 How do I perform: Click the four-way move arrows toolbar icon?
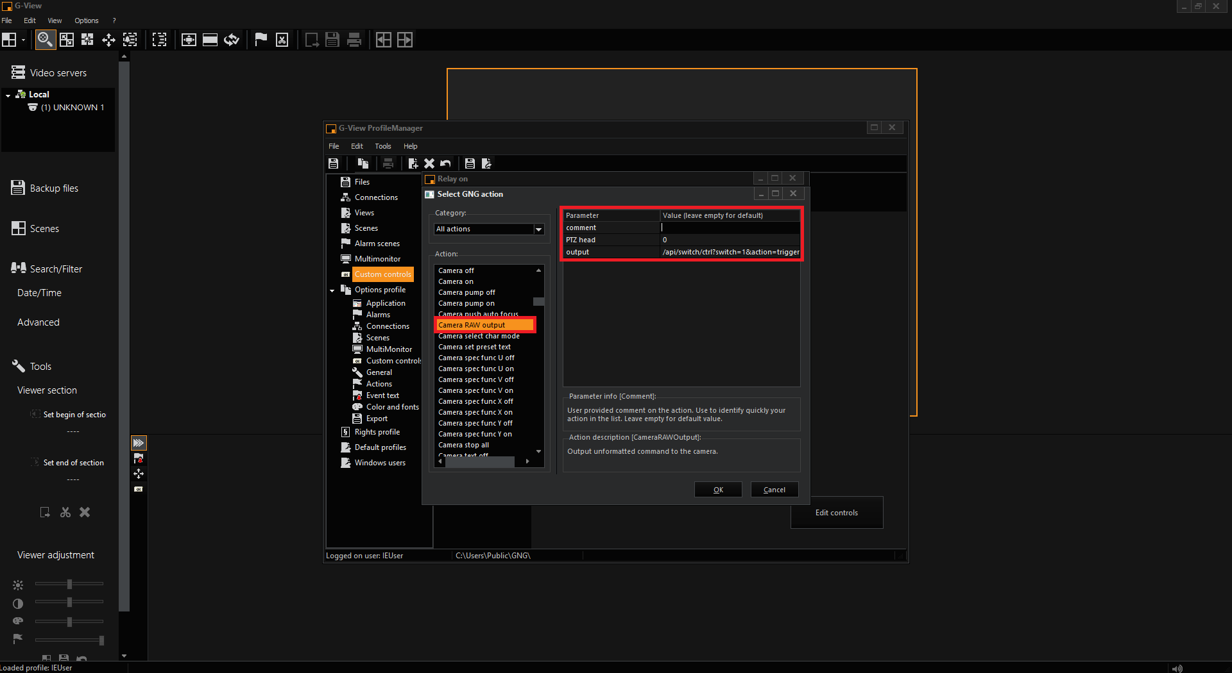[x=108, y=40]
